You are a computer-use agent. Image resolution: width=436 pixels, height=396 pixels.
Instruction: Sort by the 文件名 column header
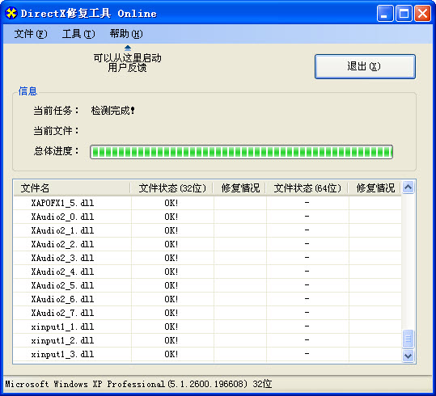[72, 188]
